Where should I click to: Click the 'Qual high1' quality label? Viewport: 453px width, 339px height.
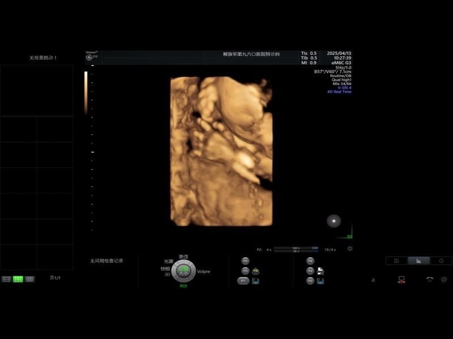[341, 80]
